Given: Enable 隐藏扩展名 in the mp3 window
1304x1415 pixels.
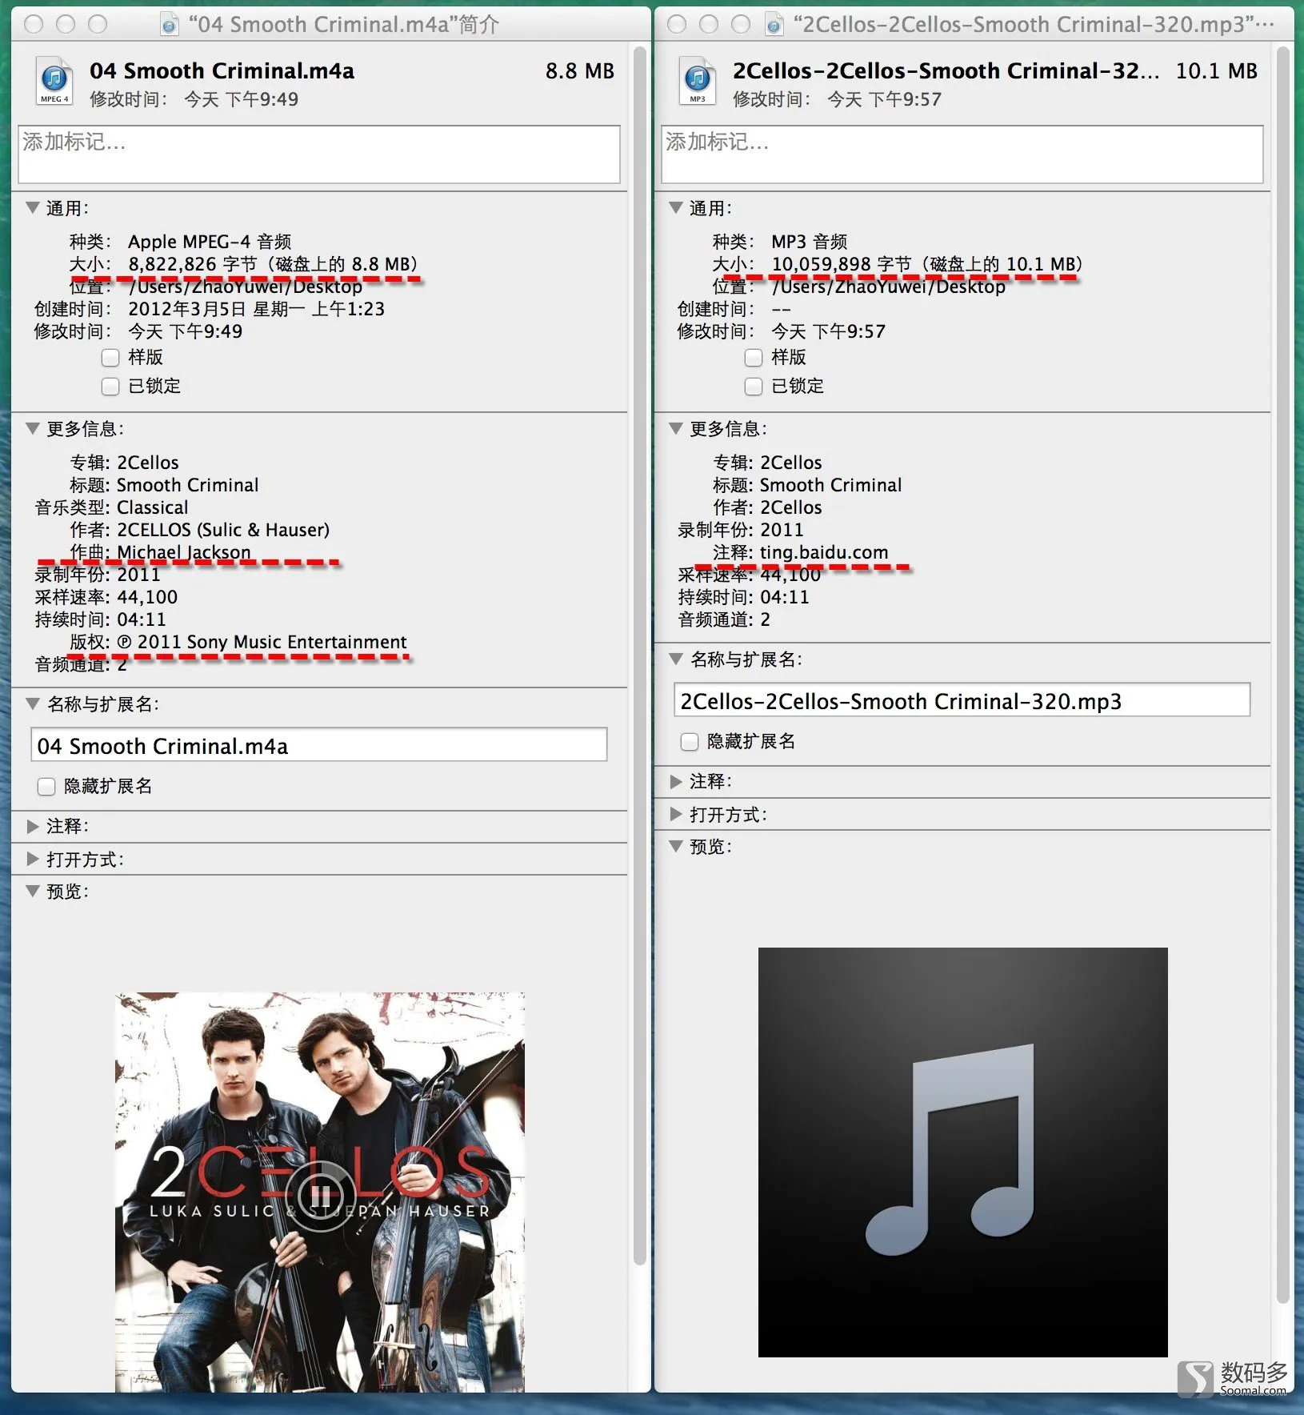Looking at the screenshot, I should [690, 742].
